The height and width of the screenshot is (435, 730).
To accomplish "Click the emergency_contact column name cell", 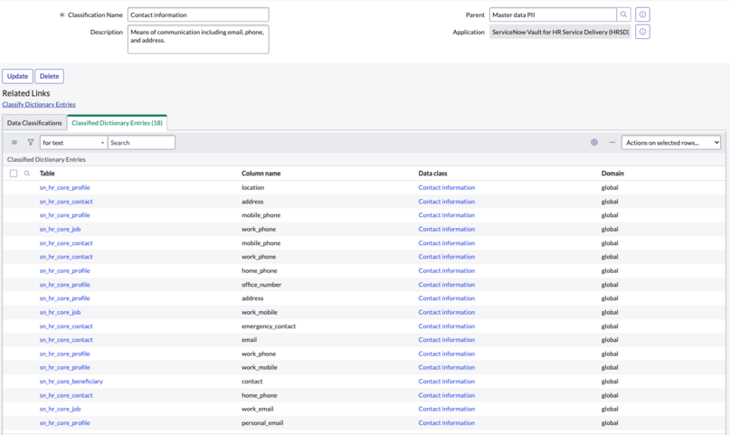I will [x=269, y=326].
